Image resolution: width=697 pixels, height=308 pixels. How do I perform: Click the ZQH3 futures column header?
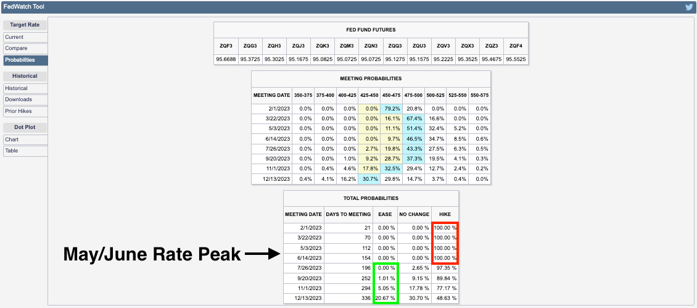(274, 46)
